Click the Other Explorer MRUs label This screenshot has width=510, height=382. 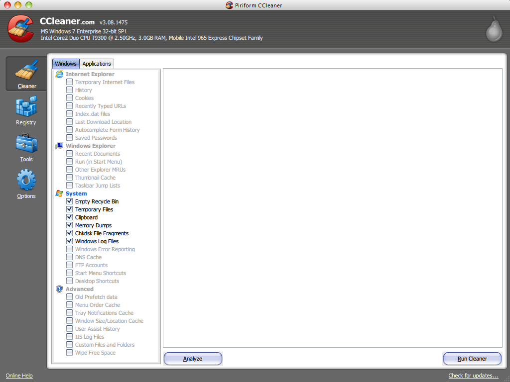100,170
